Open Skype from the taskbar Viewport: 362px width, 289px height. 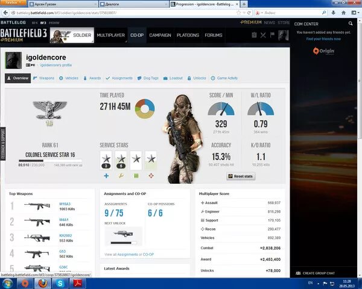(x=60, y=283)
